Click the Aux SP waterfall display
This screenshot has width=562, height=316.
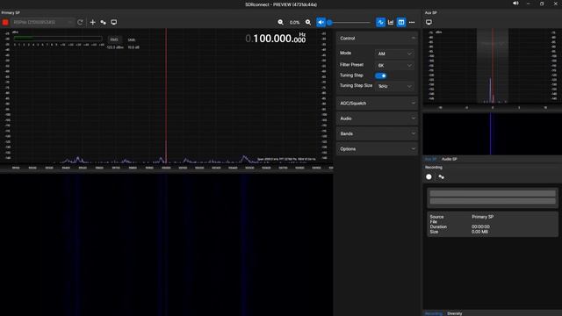tap(493, 133)
